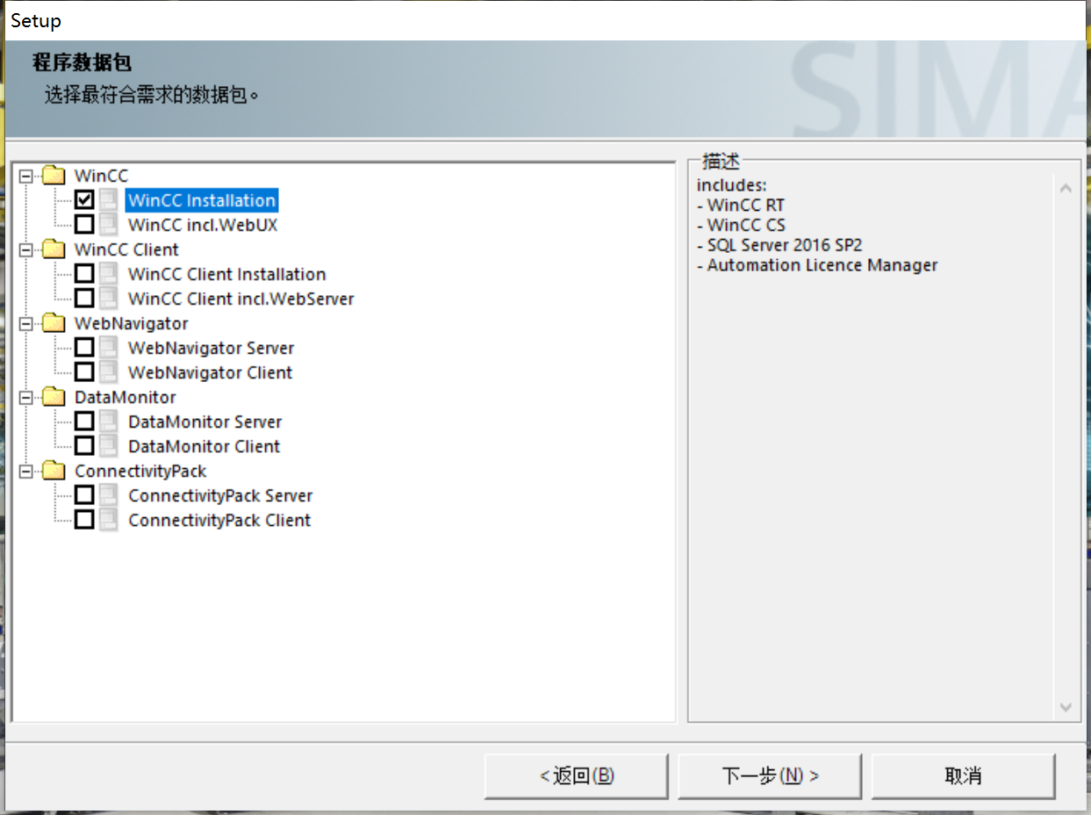Select the ConnectivityPack folder label
The height and width of the screenshot is (815, 1091).
click(x=140, y=471)
